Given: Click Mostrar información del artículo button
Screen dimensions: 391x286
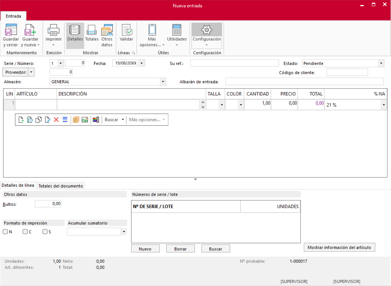Looking at the screenshot, I should (339, 248).
